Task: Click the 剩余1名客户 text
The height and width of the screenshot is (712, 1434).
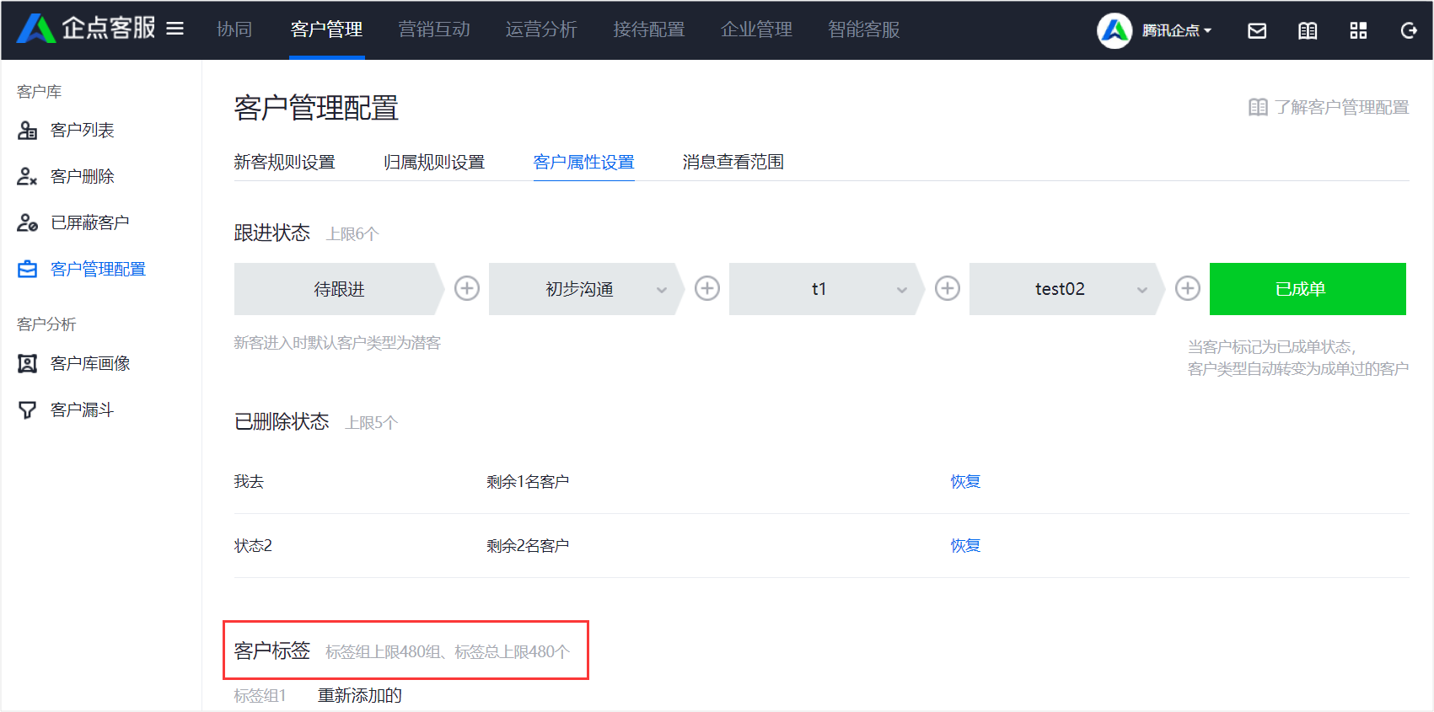Action: [x=528, y=481]
